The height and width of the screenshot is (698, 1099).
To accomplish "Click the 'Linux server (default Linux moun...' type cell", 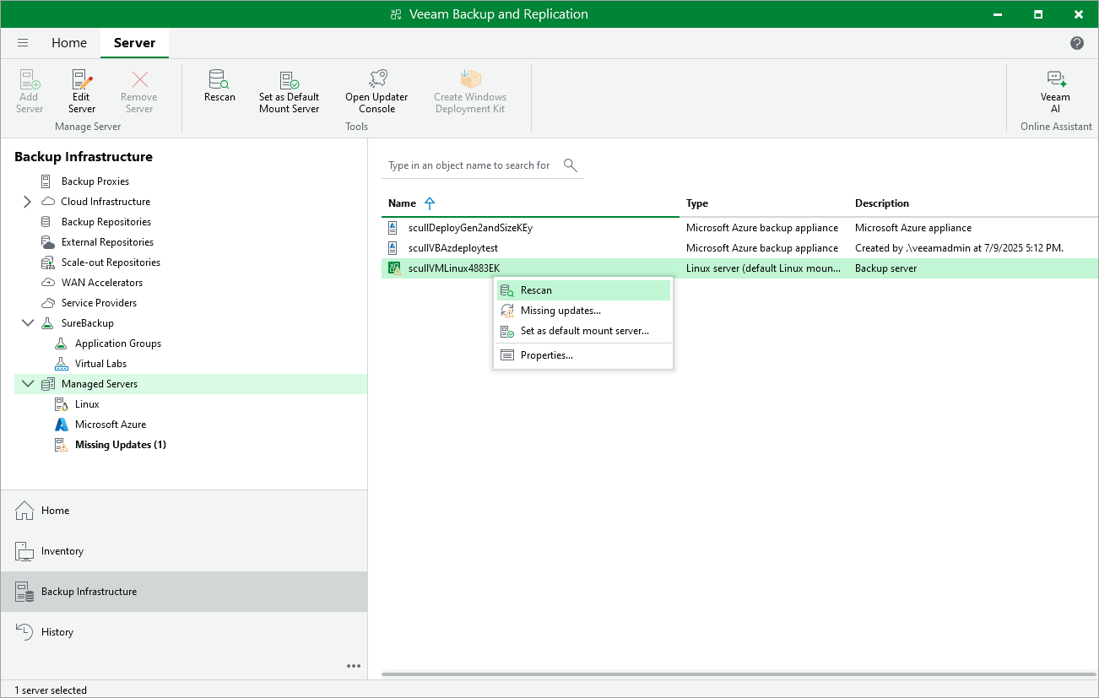I will (763, 268).
